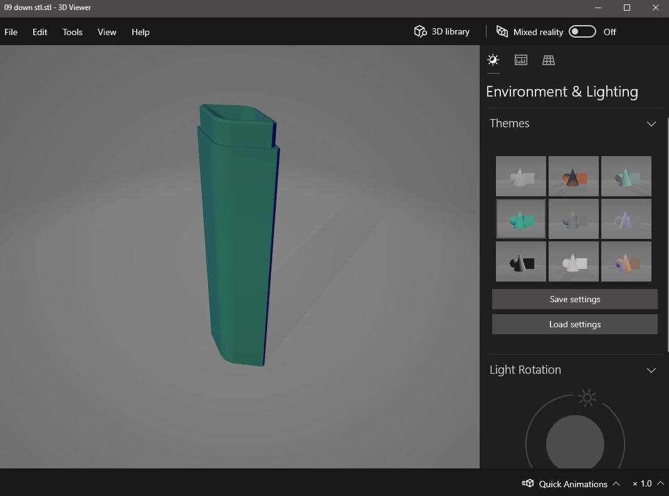Image resolution: width=669 pixels, height=496 pixels.
Task: Select the orange and purple shapes theme thumbnail
Action: [x=626, y=261]
